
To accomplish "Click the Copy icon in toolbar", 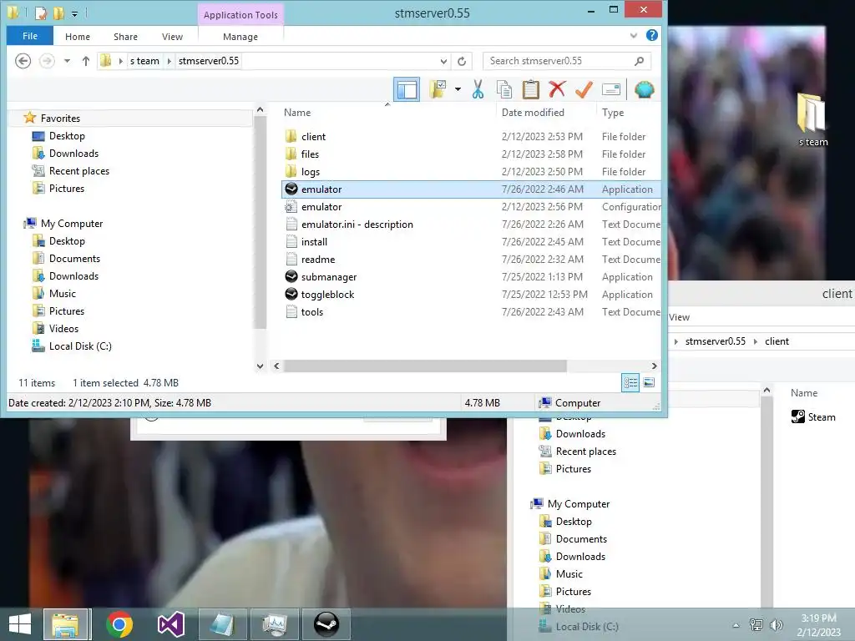I will point(504,89).
